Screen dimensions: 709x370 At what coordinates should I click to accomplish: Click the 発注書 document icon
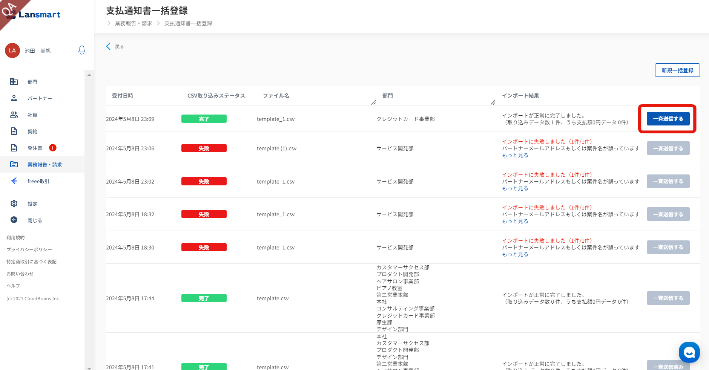coord(14,148)
